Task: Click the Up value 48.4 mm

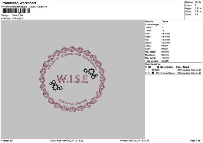Action: tap(166, 40)
